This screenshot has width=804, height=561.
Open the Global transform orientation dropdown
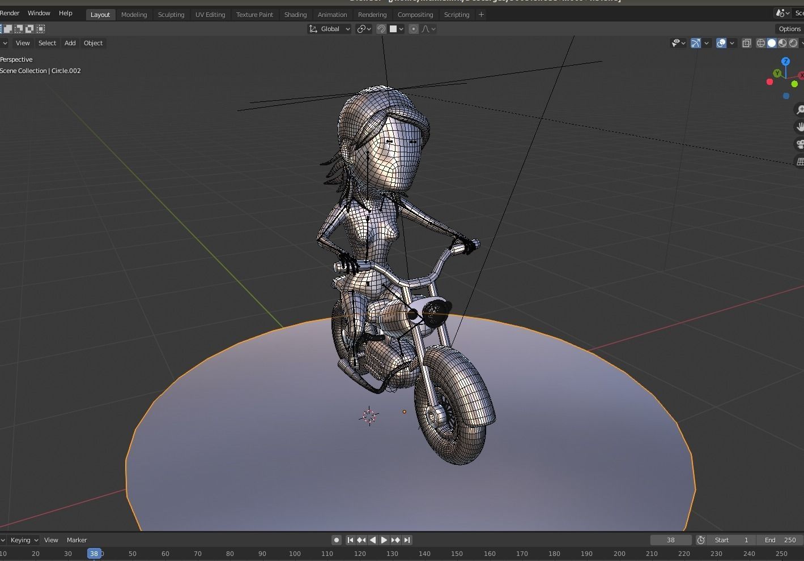pos(329,29)
